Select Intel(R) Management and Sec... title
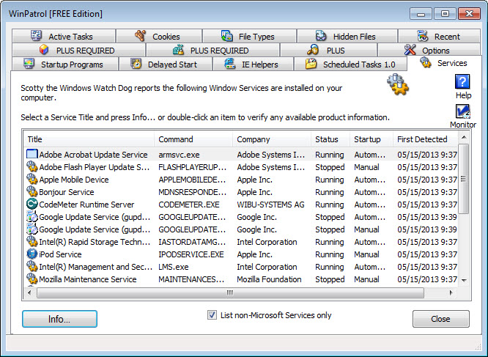This screenshot has height=357, width=488. pos(96,267)
